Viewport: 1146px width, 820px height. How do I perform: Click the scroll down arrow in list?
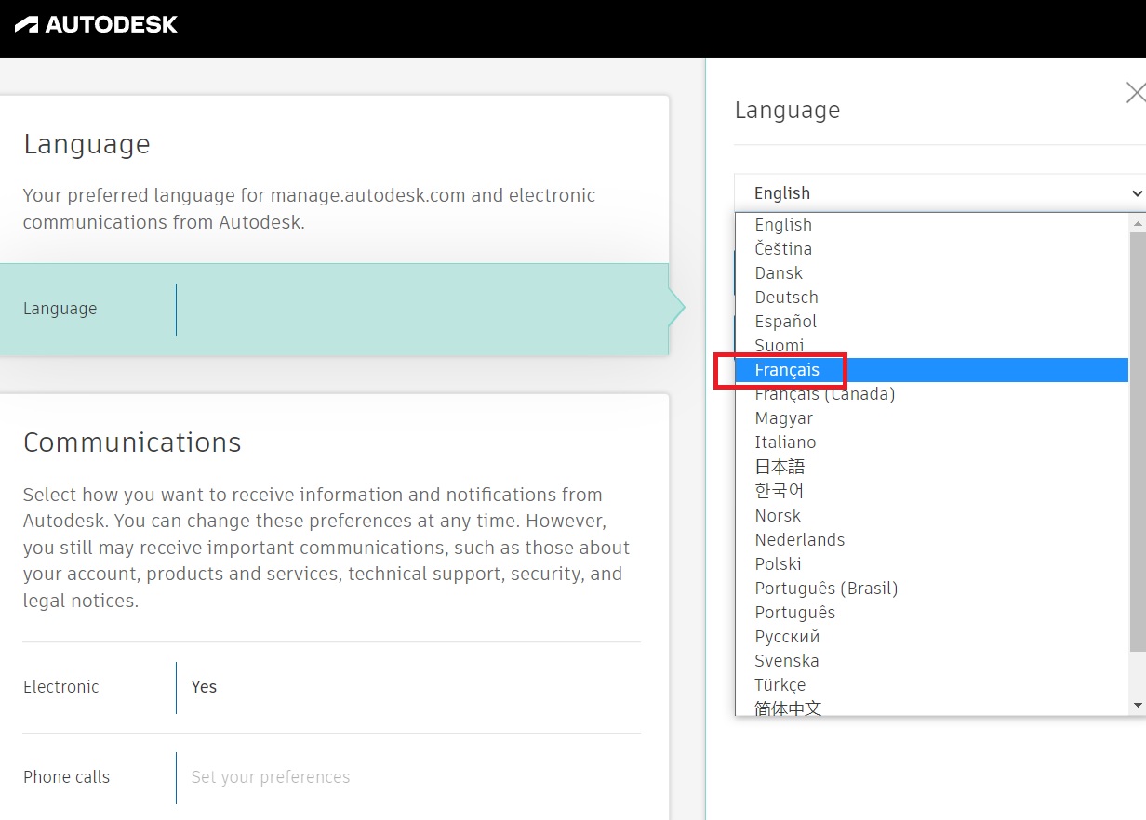[x=1137, y=706]
